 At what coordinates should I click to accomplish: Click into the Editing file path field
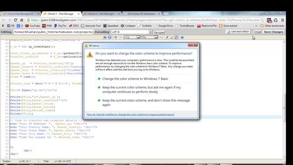click(54, 32)
